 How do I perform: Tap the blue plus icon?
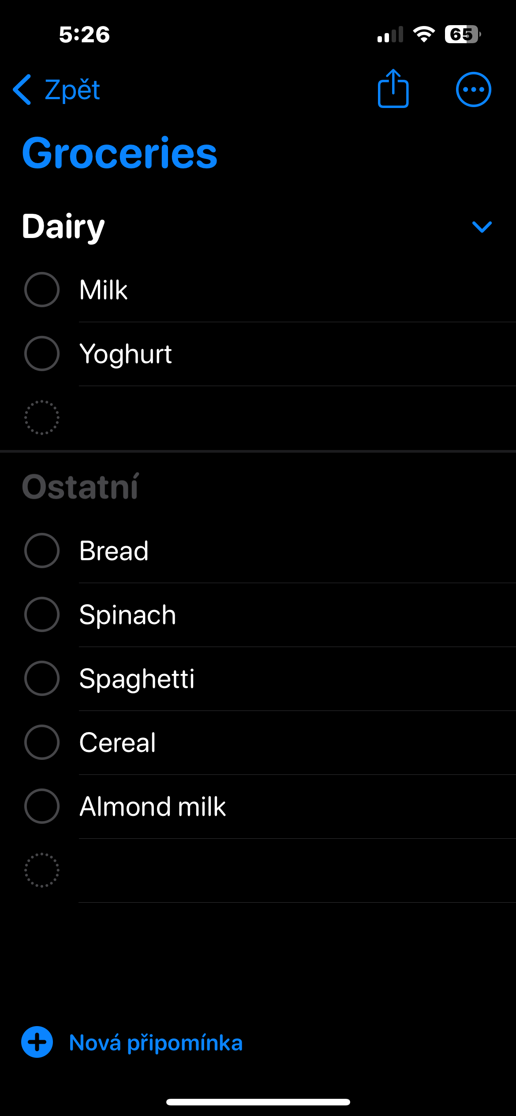coord(37,1042)
